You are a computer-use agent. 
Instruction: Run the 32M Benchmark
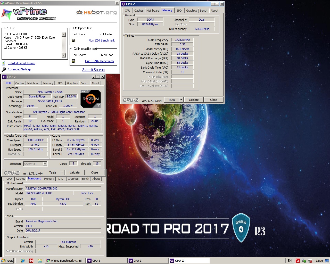(x=102, y=40)
